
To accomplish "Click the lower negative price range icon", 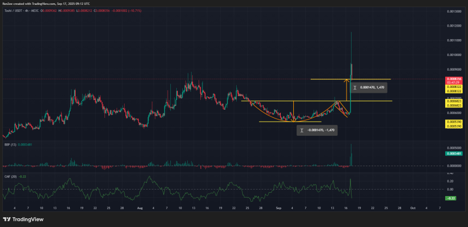I will click(x=301, y=130).
